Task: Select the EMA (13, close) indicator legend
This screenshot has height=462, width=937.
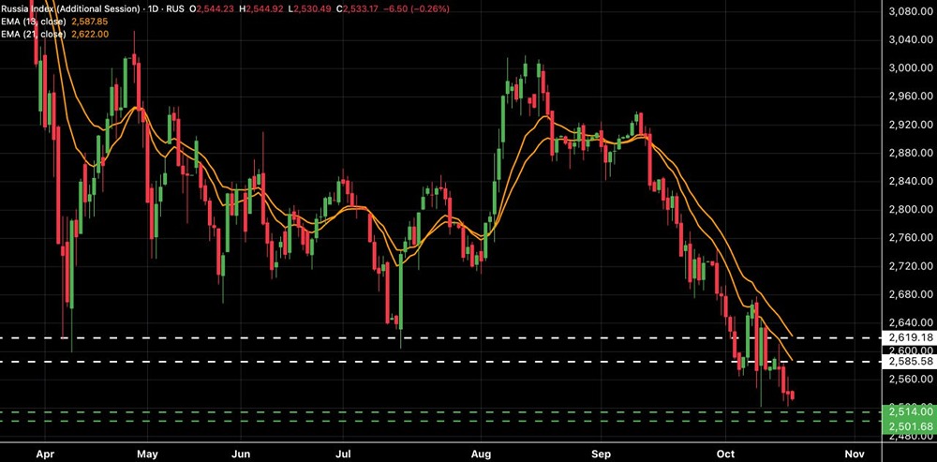Action: 33,22
